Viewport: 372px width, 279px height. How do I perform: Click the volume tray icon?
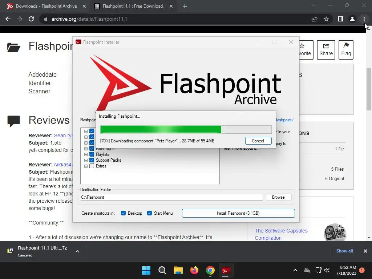click(327, 270)
